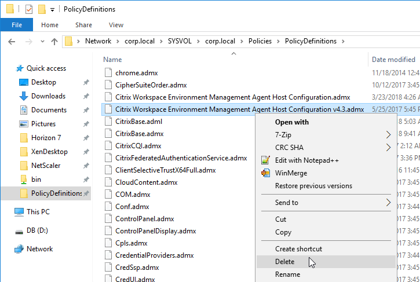Choose Copy in context menu
This screenshot has width=420, height=282.
click(326, 232)
